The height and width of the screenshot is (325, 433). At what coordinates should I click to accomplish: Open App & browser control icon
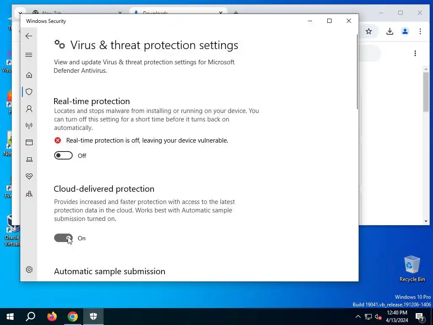tap(29, 142)
